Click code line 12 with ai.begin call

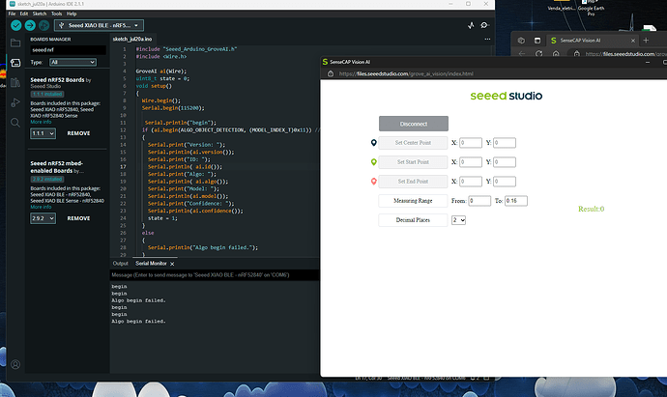pos(230,130)
